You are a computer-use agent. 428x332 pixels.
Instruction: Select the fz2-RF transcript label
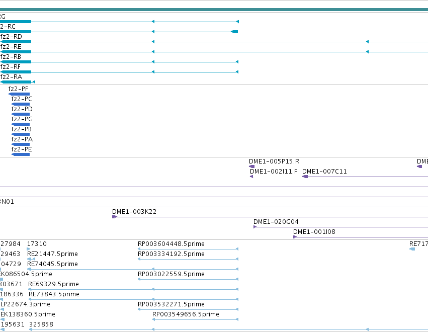coord(11,67)
